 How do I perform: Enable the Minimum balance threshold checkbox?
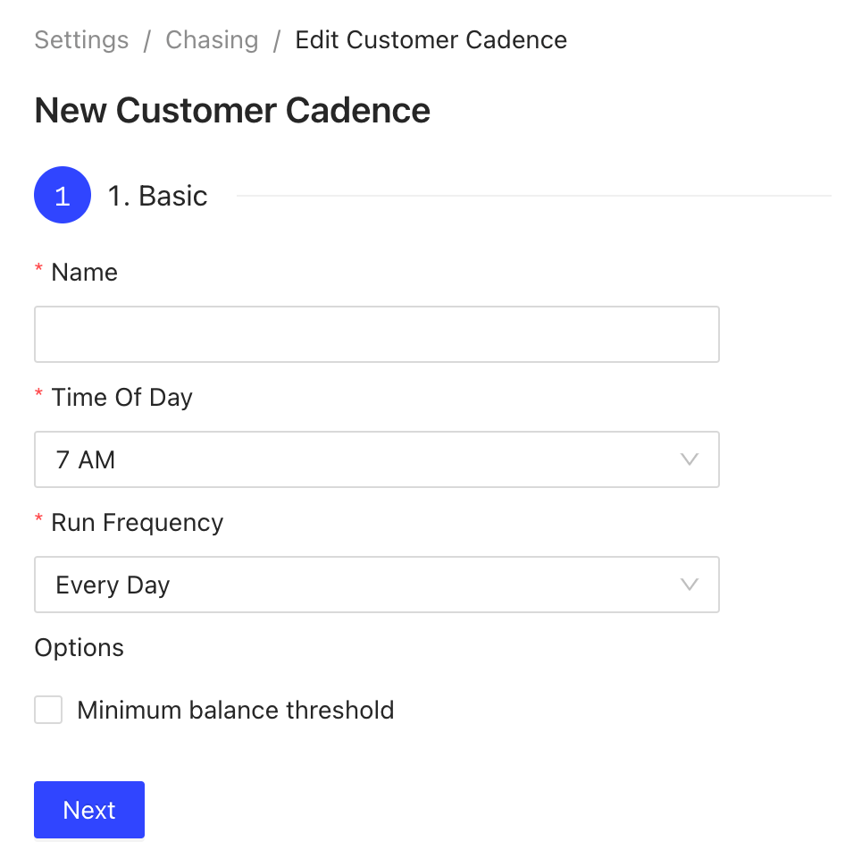48,711
